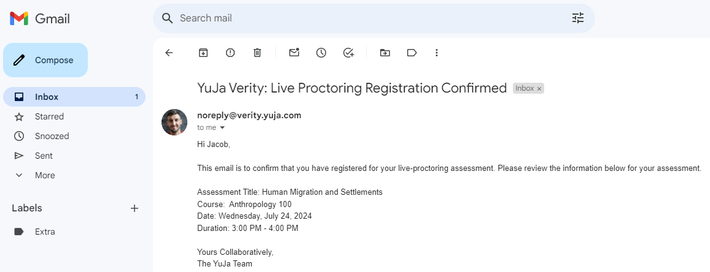This screenshot has width=710, height=272.
Task: Open the Labels tag icon in toolbar
Action: coord(412,53)
